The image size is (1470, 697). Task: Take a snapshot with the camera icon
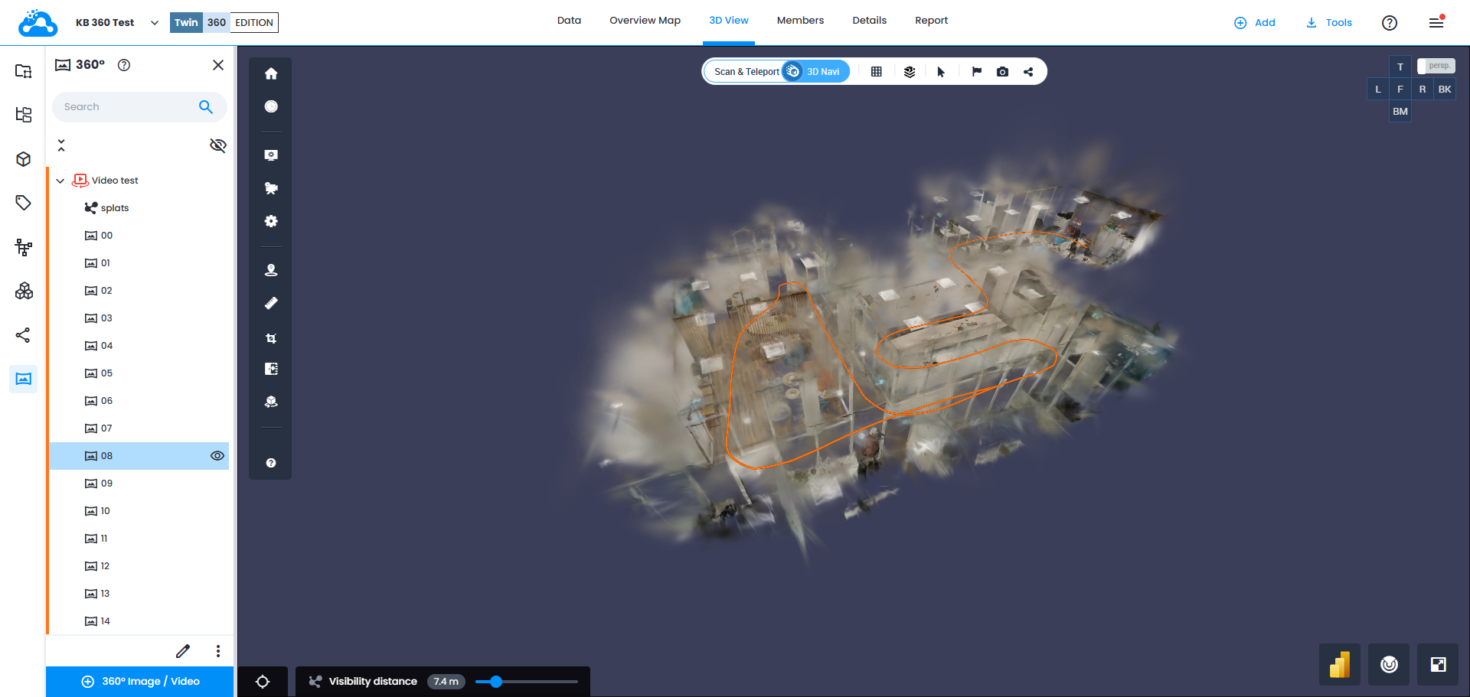coord(1002,71)
